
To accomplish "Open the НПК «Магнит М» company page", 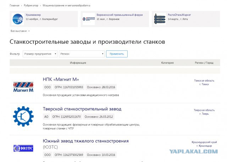I will pos(61,80).
